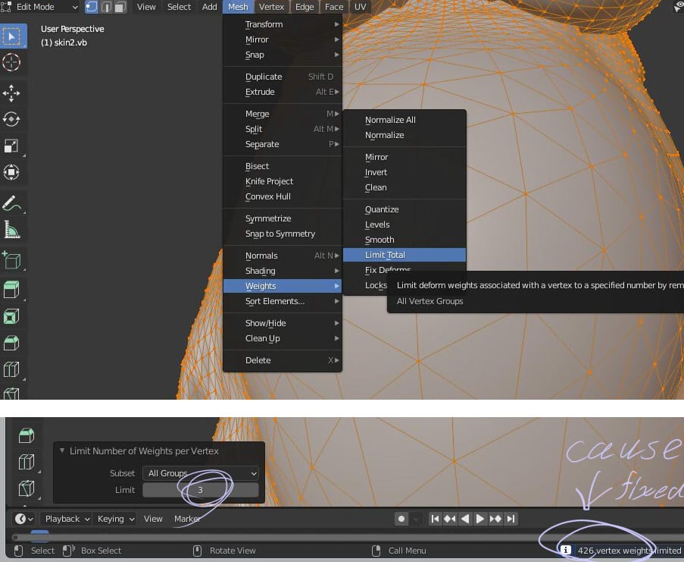The width and height of the screenshot is (684, 562).
Task: Pick the Rotate tool
Action: pos(11,119)
